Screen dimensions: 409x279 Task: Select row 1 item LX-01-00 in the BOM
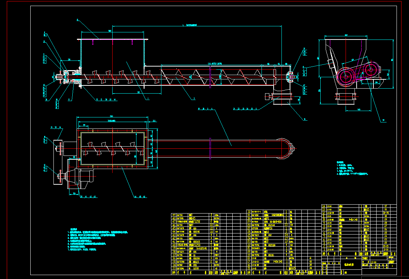pyautogui.click(x=331, y=249)
